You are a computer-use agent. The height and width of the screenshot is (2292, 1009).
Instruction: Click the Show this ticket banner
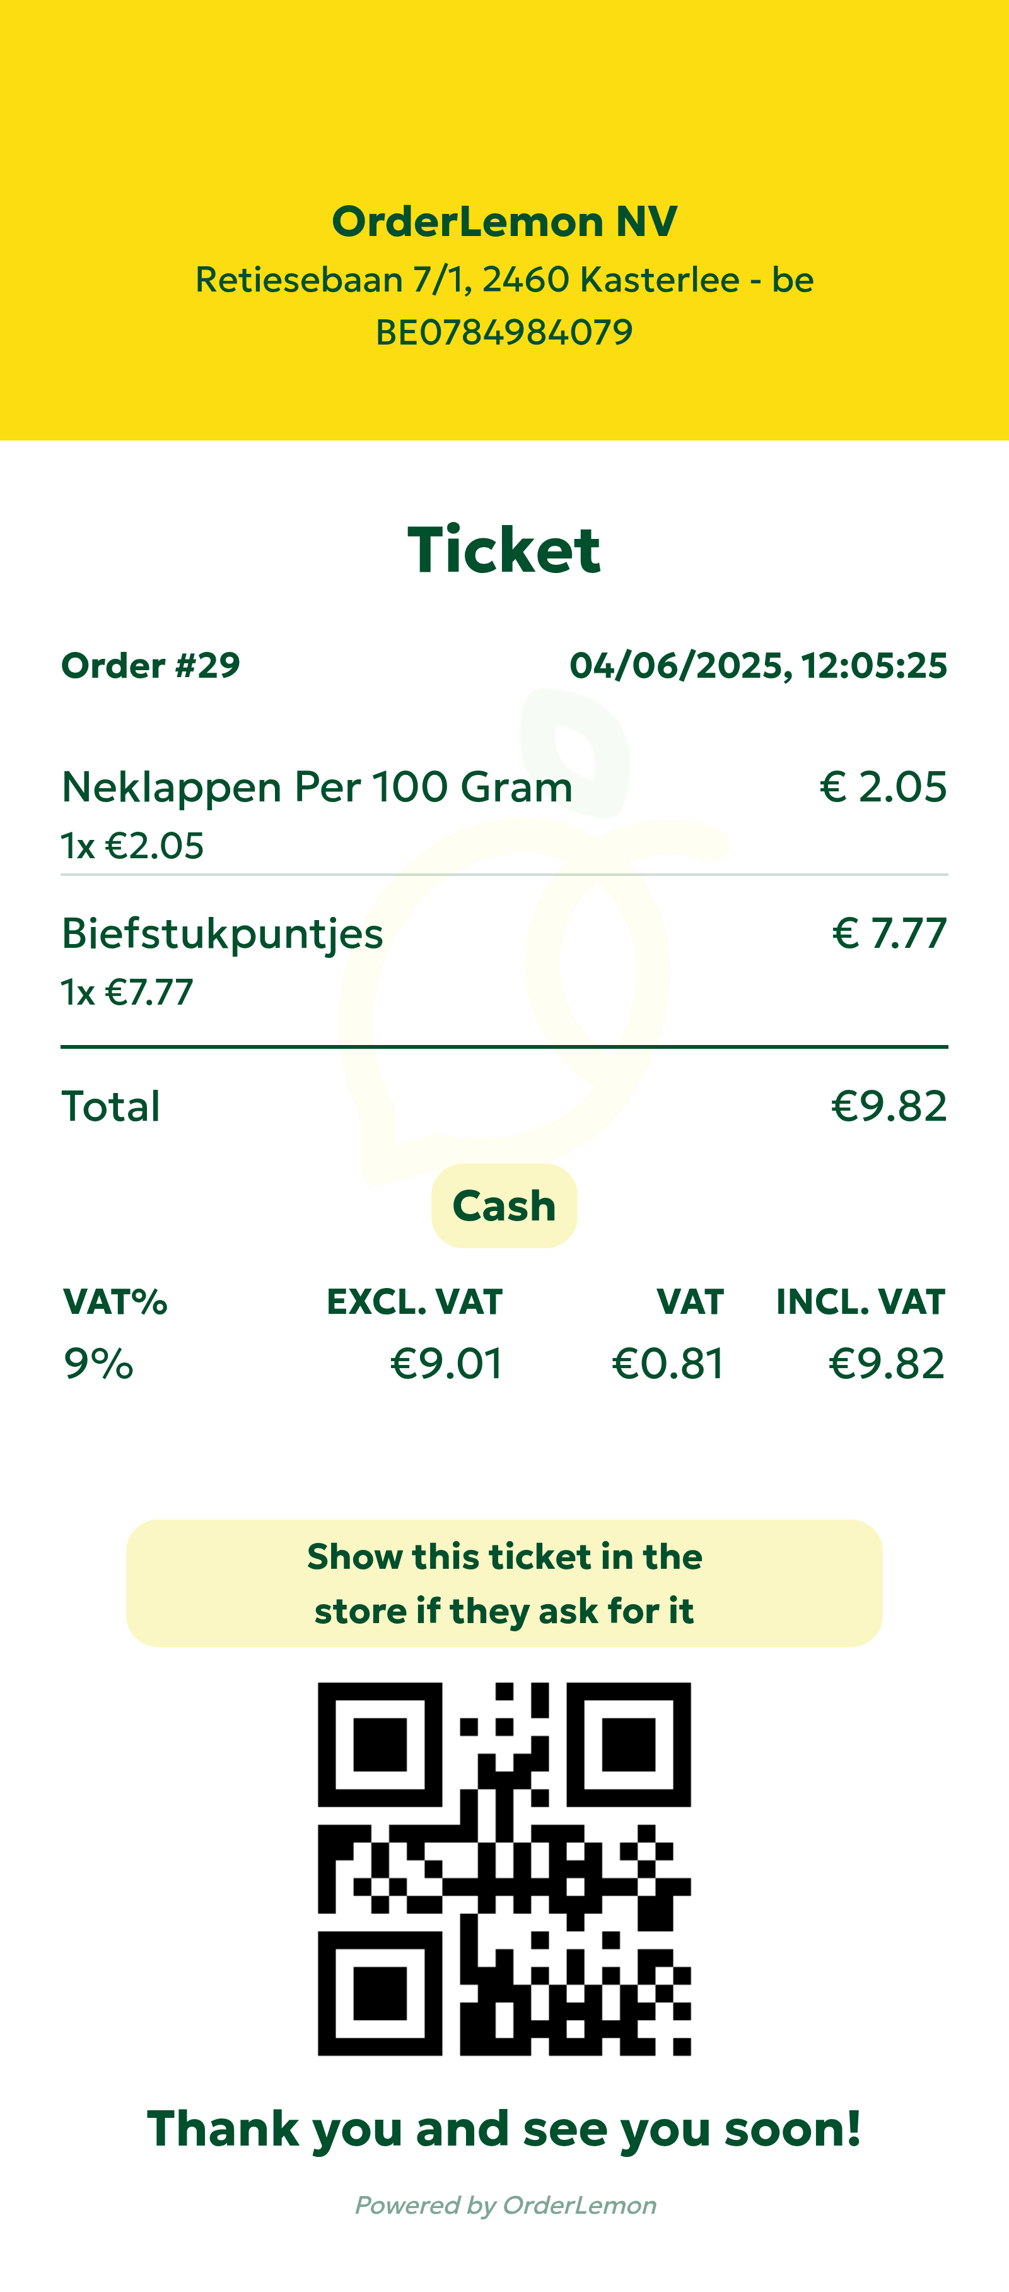pyautogui.click(x=504, y=1583)
